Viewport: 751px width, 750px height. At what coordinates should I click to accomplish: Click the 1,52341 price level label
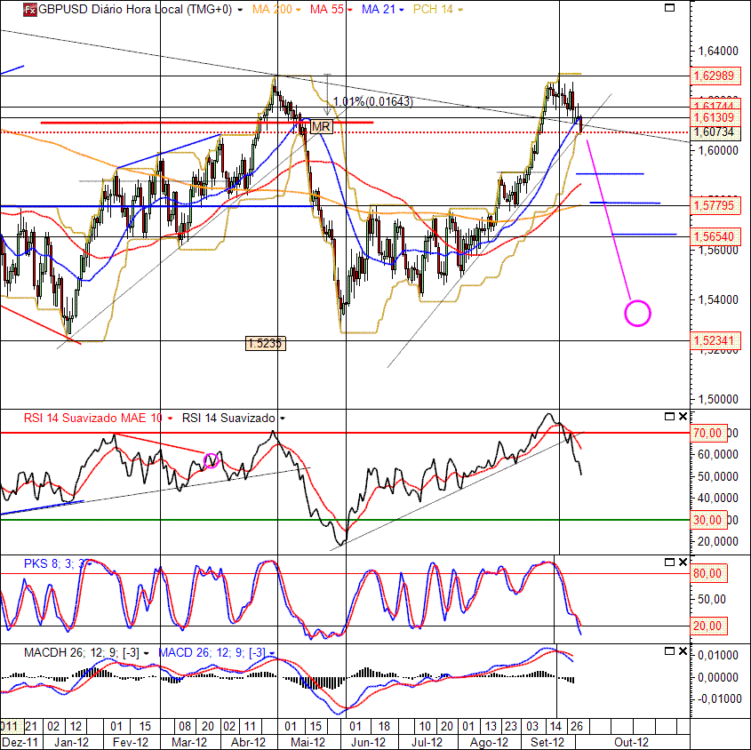pyautogui.click(x=715, y=340)
